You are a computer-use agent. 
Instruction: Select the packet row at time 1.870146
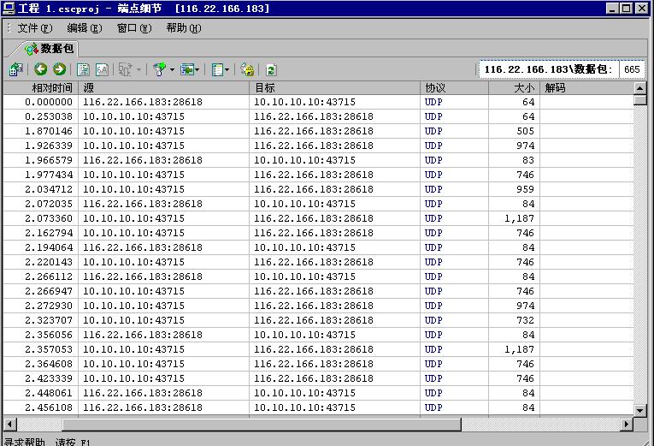(256, 131)
